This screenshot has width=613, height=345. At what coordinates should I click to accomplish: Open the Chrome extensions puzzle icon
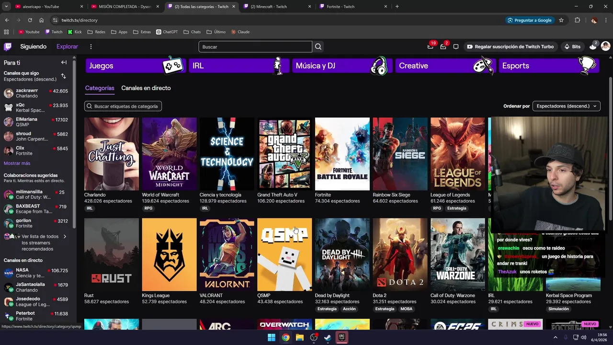577,20
